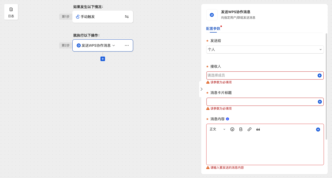This screenshot has width=332, height=178.
Task: Click the configuration panel vertical scrollbar
Action: (326, 86)
